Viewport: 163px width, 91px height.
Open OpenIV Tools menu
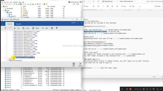tap(20, 2)
